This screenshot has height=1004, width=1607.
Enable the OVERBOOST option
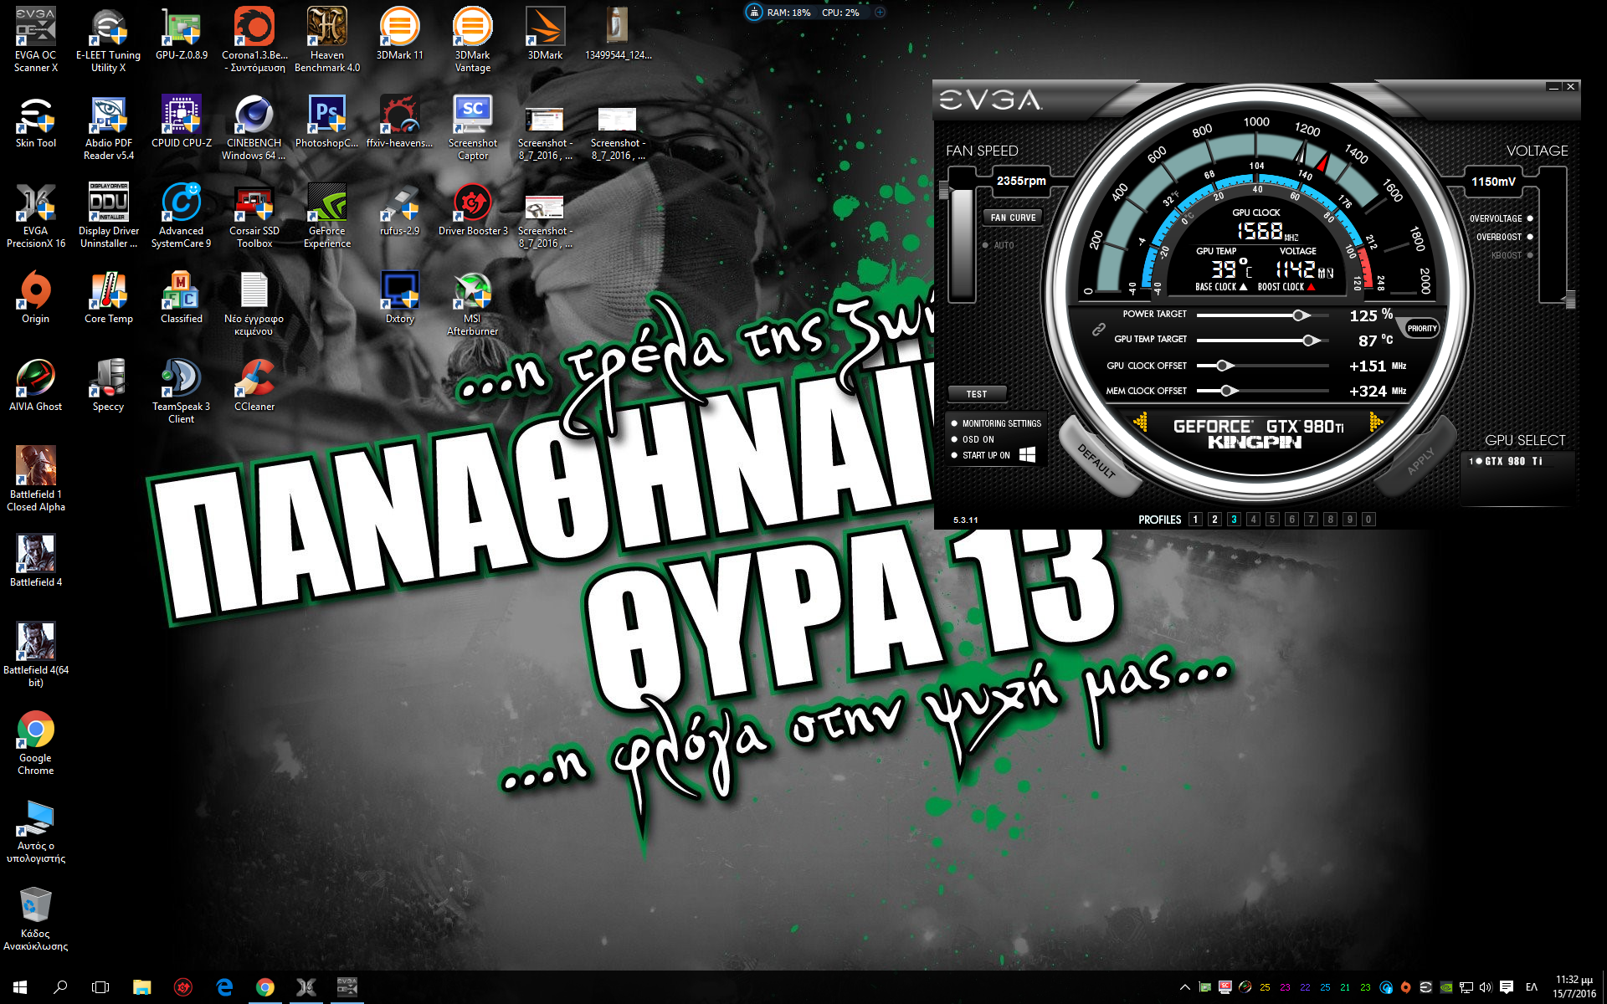pyautogui.click(x=1530, y=237)
